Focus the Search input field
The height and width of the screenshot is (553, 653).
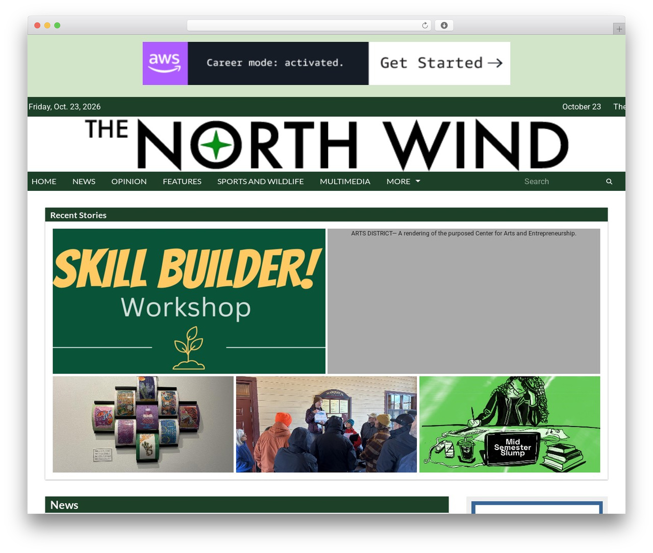[561, 182]
